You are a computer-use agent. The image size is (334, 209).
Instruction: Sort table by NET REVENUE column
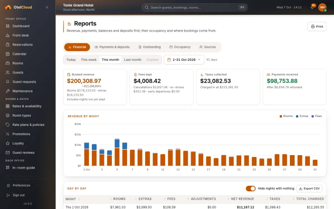(241, 199)
